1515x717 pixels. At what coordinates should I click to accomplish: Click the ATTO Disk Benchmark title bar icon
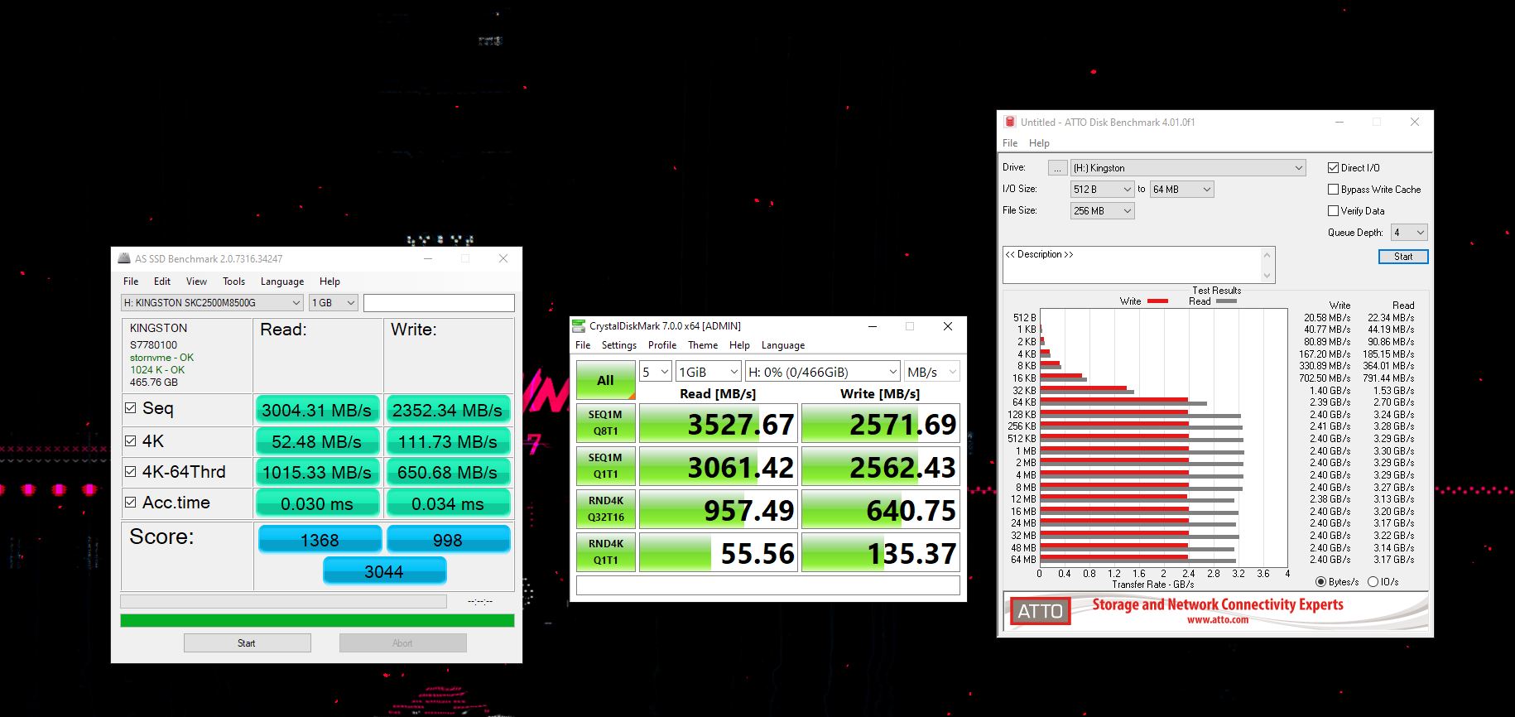click(1009, 122)
